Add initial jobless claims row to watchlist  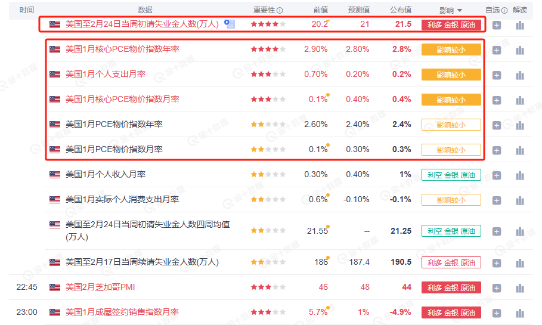(496, 25)
